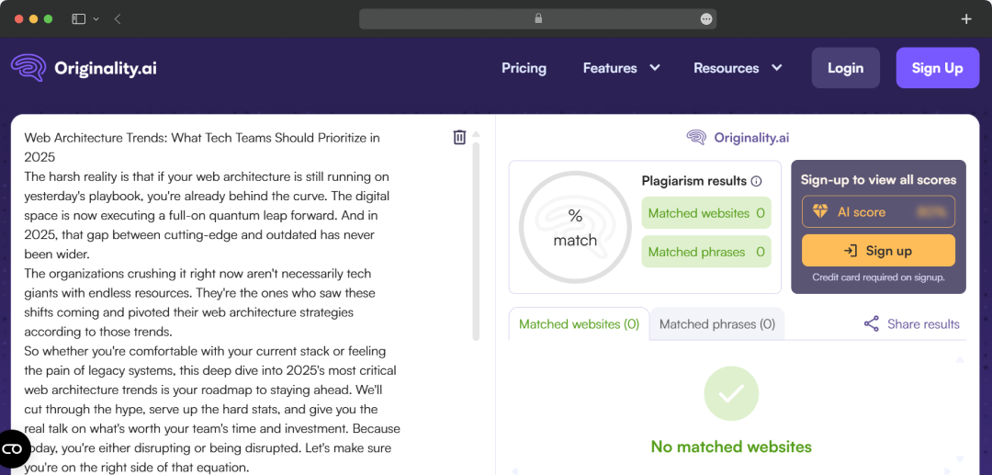Click the browser sidebar toggle icon
992x475 pixels.
pos(78,19)
